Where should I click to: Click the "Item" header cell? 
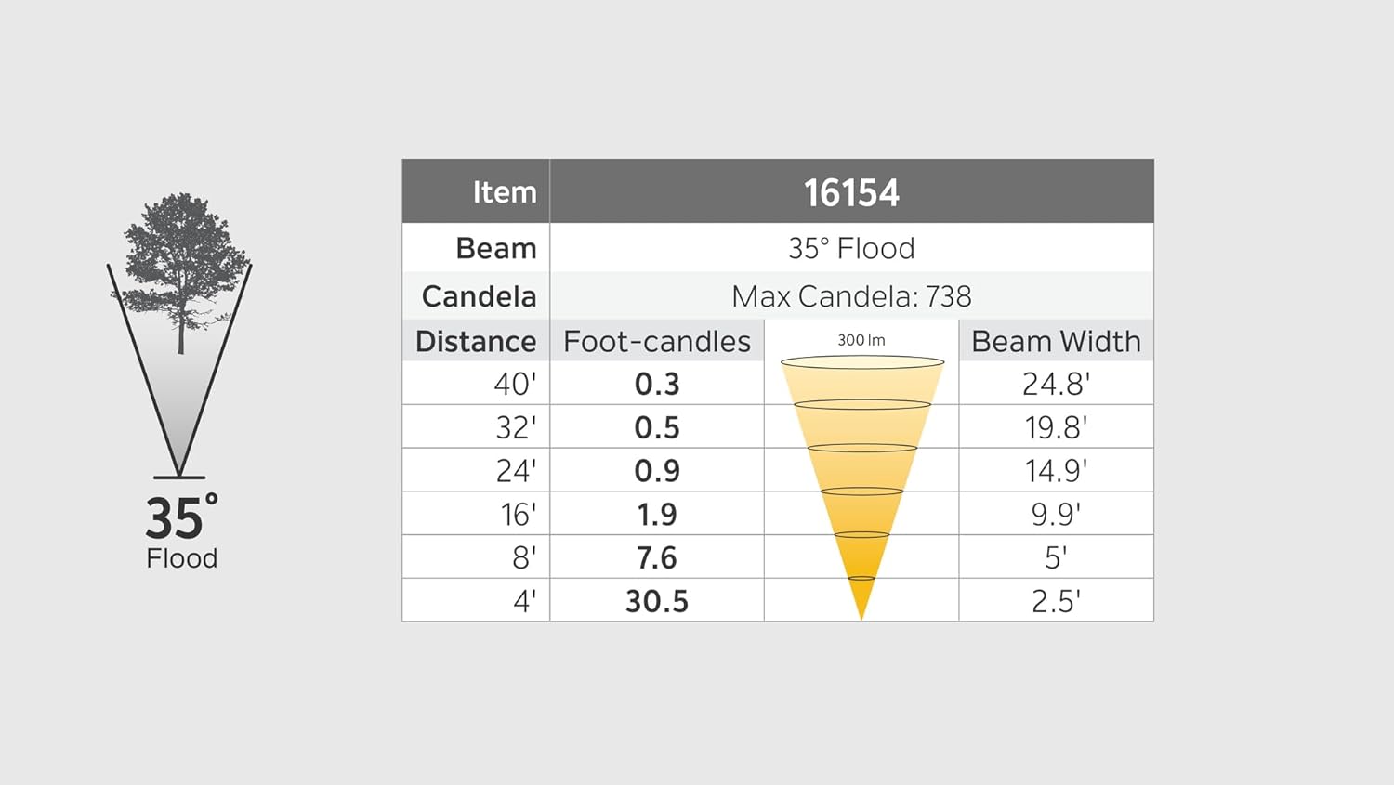click(x=505, y=192)
